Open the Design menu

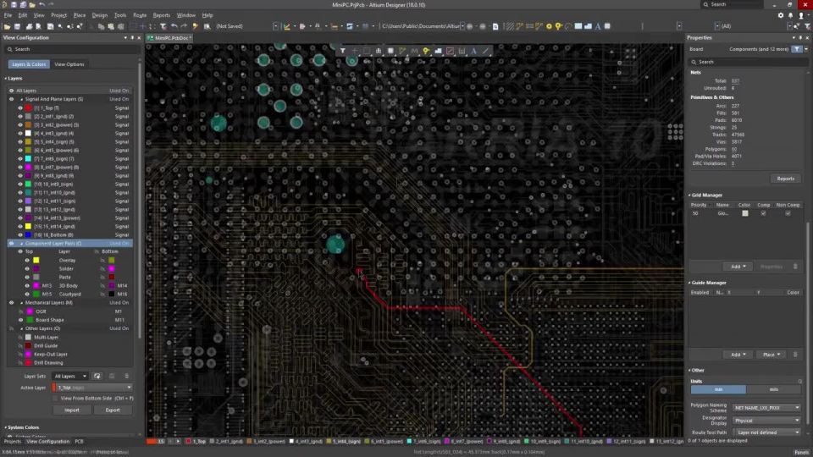tap(100, 15)
